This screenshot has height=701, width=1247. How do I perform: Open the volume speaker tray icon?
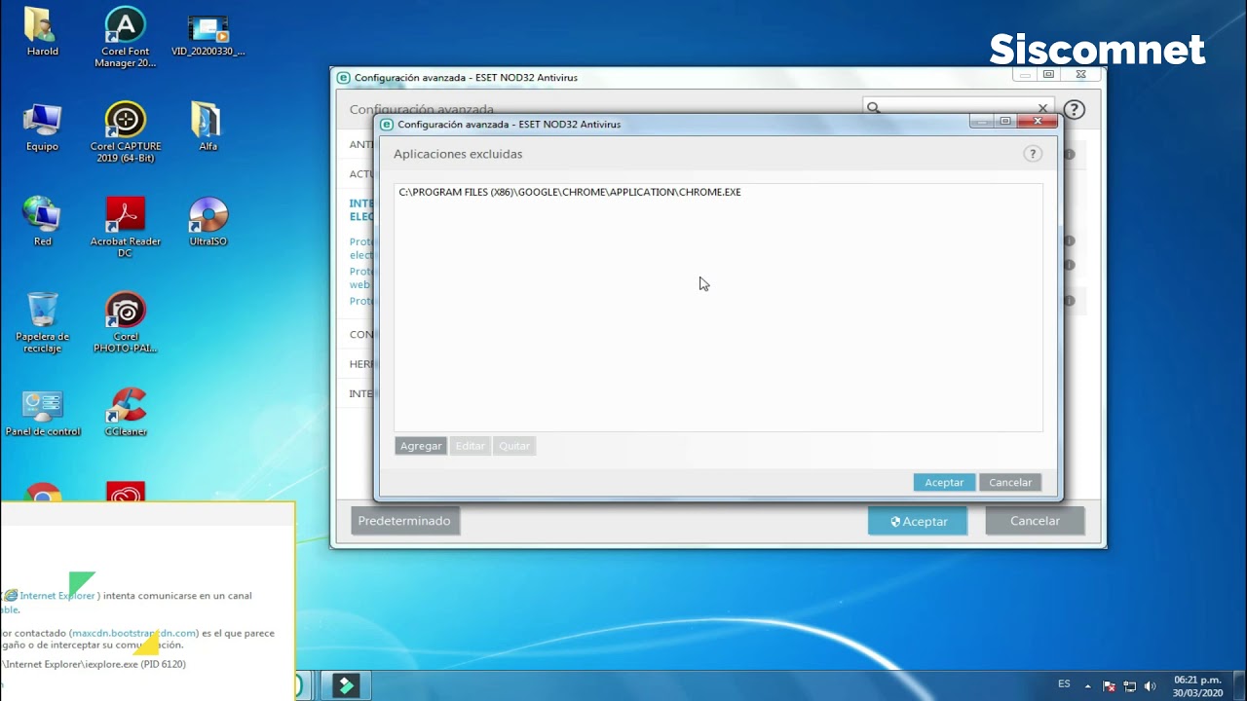pos(1150,685)
